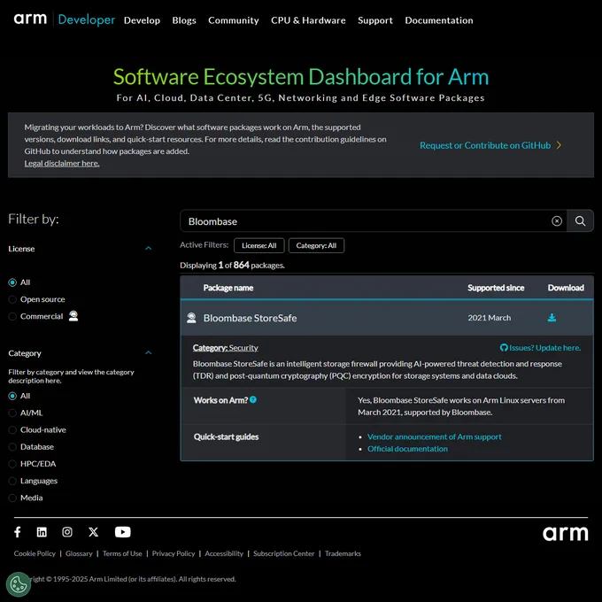Screen dimensions: 602x602
Task: Open the CPU & Hardware menu
Action: [308, 20]
